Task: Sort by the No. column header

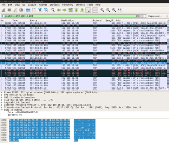Action: [x=6, y=20]
